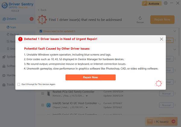Collapse the Drivers need to be updated section
Image resolution: width=181 pixels, height=127 pixels.
tap(175, 31)
